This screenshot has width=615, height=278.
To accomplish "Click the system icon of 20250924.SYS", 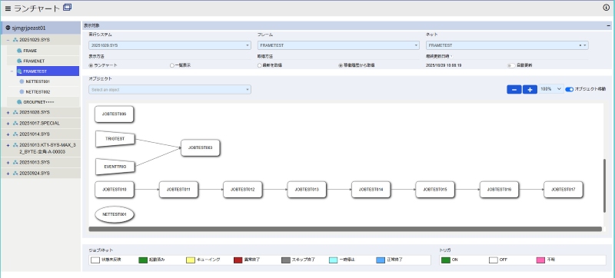I will point(15,173).
